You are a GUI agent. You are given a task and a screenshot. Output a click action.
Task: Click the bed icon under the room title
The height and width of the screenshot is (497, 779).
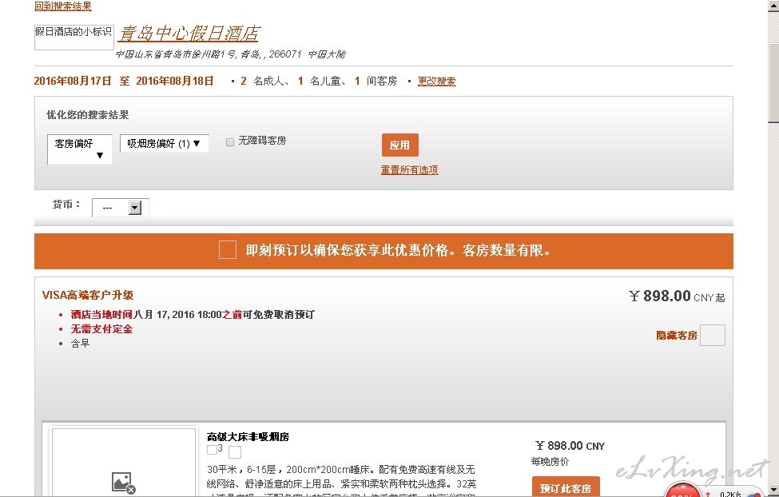click(x=235, y=451)
